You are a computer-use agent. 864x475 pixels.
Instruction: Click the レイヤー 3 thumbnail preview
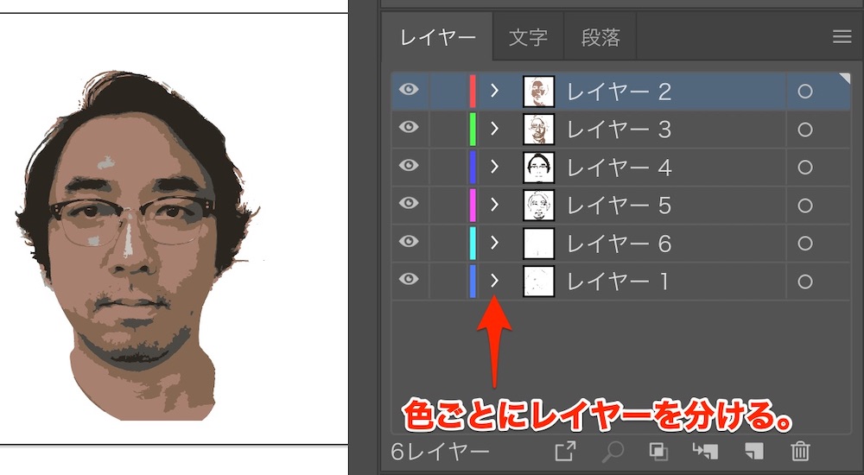click(x=538, y=130)
